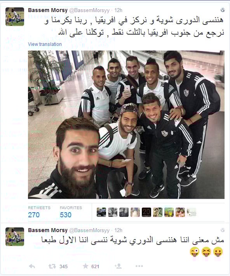Click first favoriter avatar showing a car
230x276 pixels.
(101, 212)
